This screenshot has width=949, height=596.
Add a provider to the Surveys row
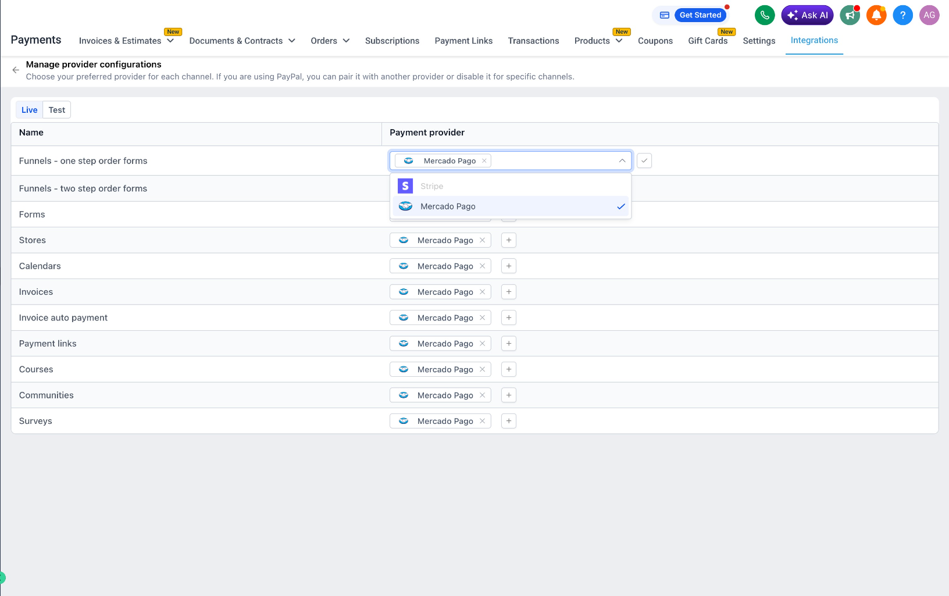tap(509, 421)
